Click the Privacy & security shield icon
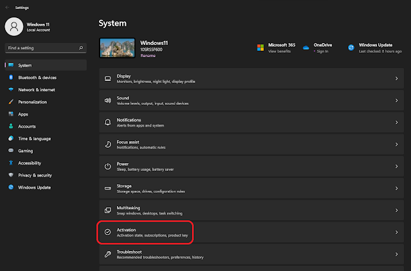The image size is (411, 271). (11, 175)
